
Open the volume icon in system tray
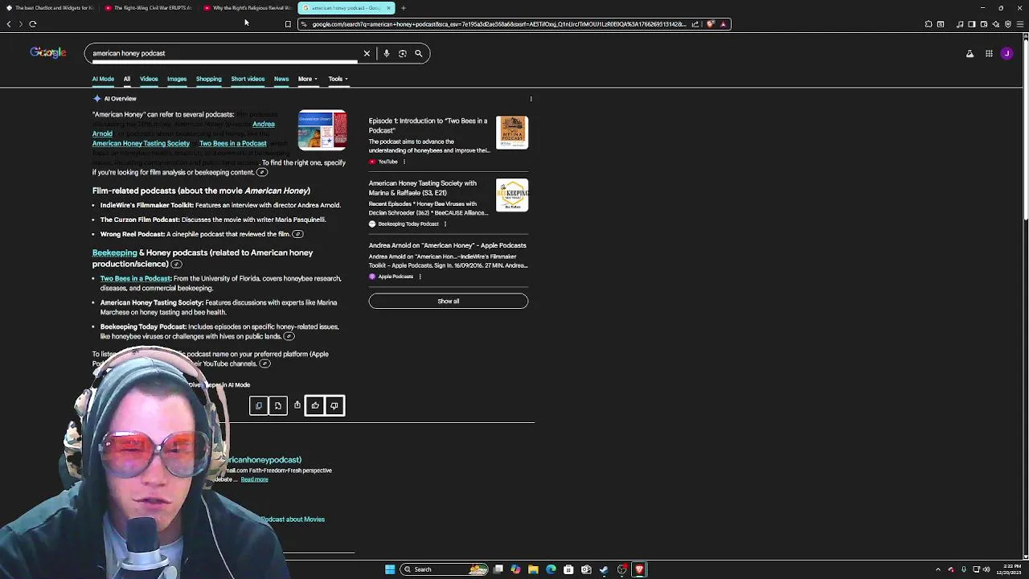pyautogui.click(x=986, y=569)
